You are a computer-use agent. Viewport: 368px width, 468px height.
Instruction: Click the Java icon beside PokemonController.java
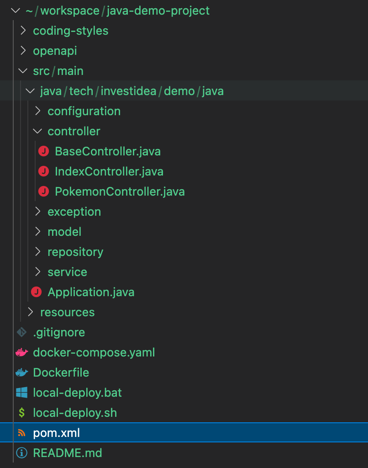pyautogui.click(x=43, y=191)
